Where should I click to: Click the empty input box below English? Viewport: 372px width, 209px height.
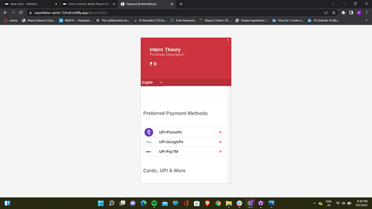(x=185, y=94)
